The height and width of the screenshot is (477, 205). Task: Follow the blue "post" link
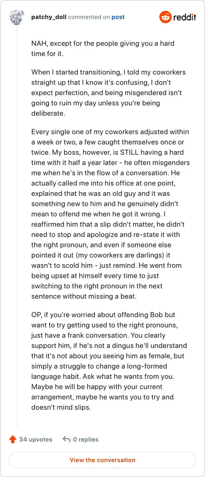coord(118,17)
